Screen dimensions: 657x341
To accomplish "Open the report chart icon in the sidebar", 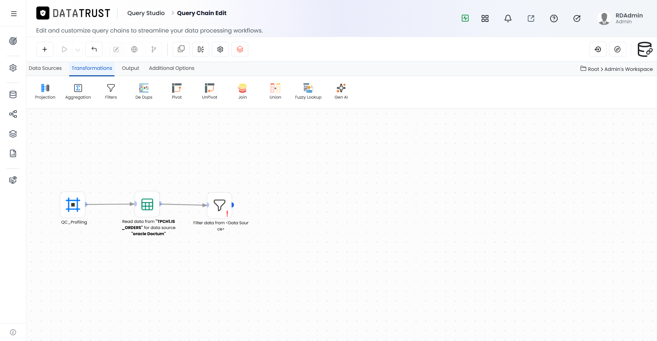I will [x=13, y=153].
